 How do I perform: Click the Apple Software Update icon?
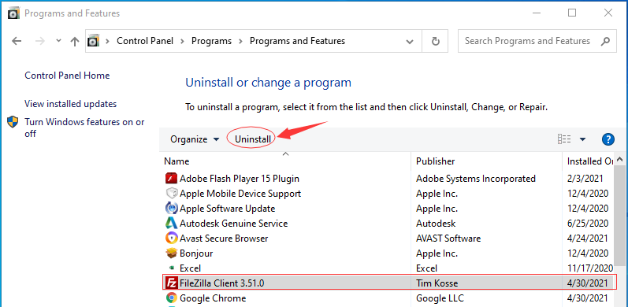click(x=172, y=209)
